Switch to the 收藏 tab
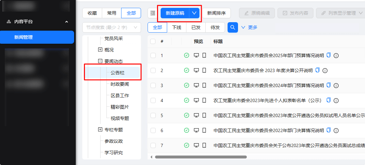The image size is (365, 165). tap(92, 13)
